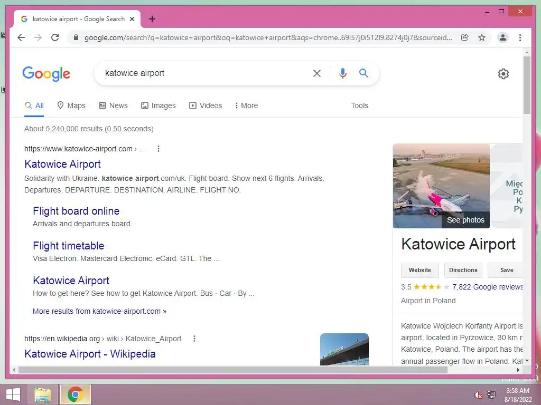Open 7,822 Google reviews link
The height and width of the screenshot is (405, 541).
point(487,287)
